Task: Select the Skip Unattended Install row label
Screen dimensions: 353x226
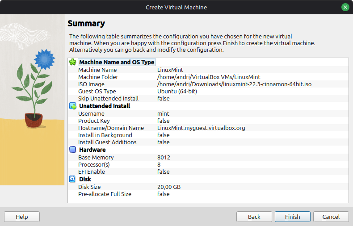Action: [x=108, y=98]
